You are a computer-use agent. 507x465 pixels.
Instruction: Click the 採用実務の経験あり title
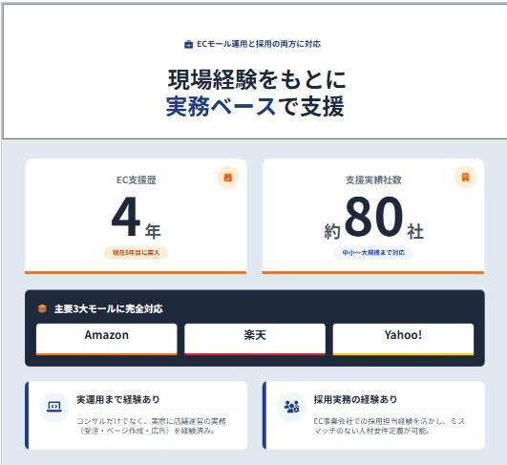pyautogui.click(x=355, y=400)
